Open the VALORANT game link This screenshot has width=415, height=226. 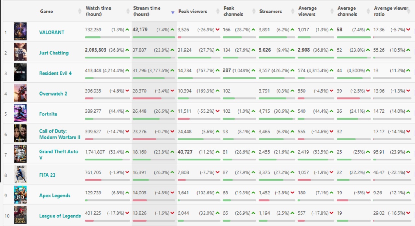click(x=52, y=32)
